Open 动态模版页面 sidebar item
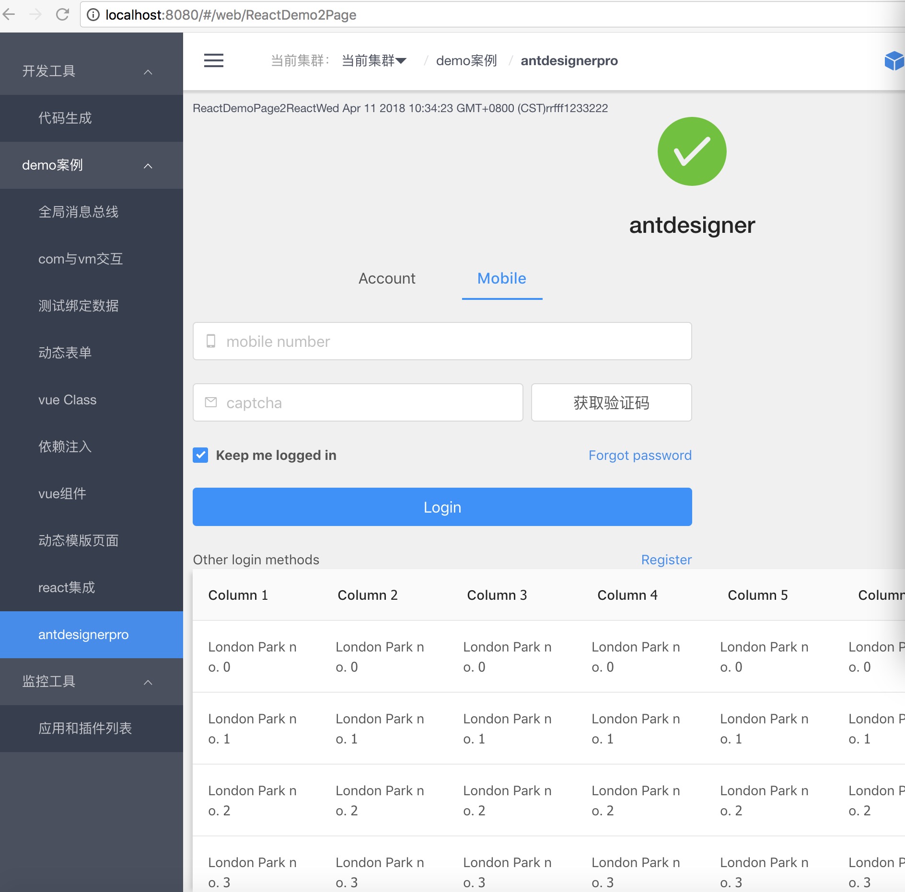 pyautogui.click(x=92, y=540)
